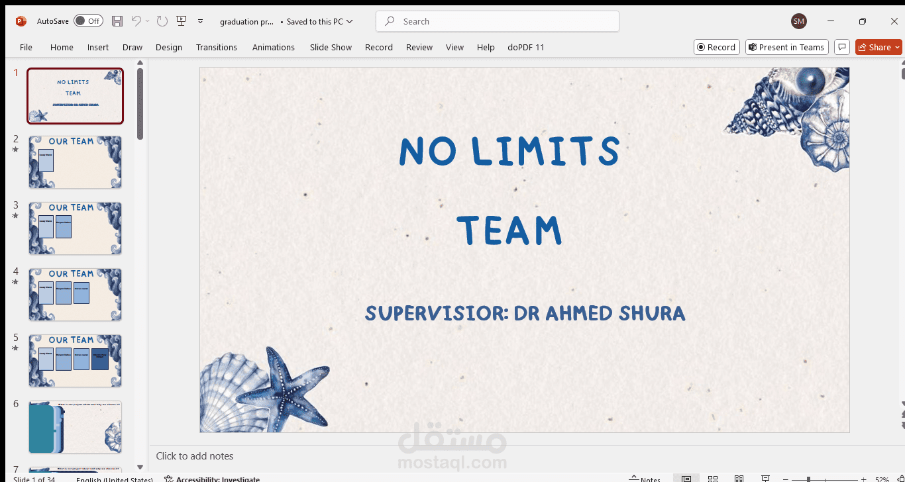905x482 pixels.
Task: Select slide 5 thumbnail
Action: click(75, 361)
